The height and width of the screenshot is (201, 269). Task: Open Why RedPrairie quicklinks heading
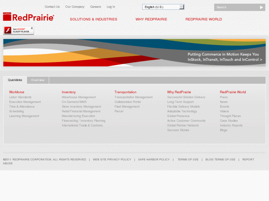pyautogui.click(x=179, y=92)
